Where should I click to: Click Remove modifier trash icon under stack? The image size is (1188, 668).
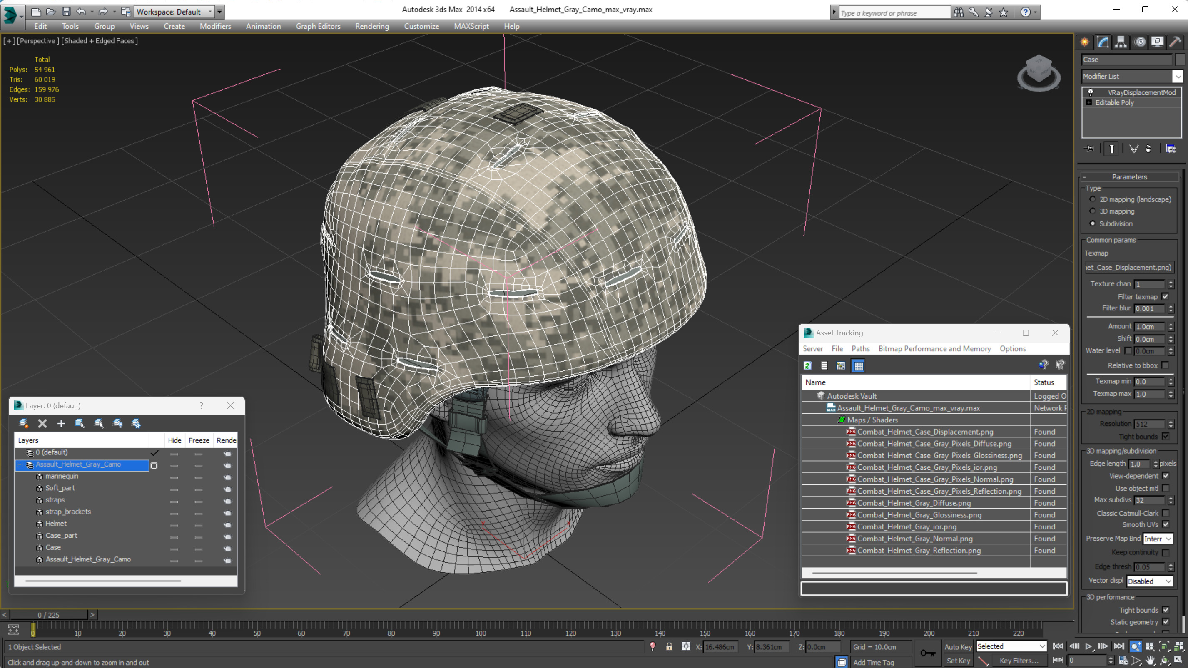[x=1148, y=149]
